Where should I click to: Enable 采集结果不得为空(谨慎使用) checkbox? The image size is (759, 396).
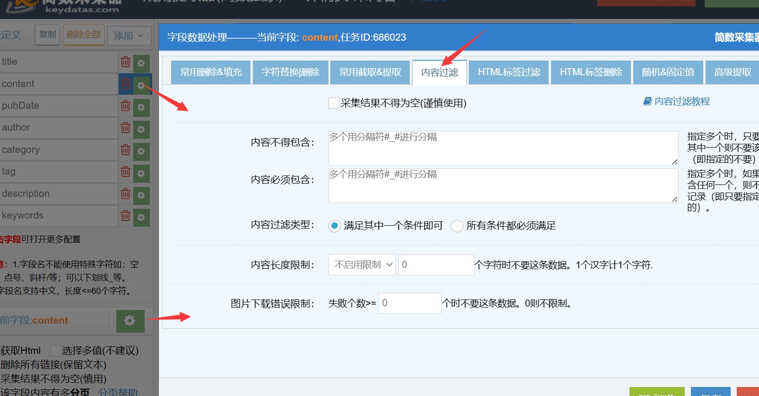pos(334,103)
